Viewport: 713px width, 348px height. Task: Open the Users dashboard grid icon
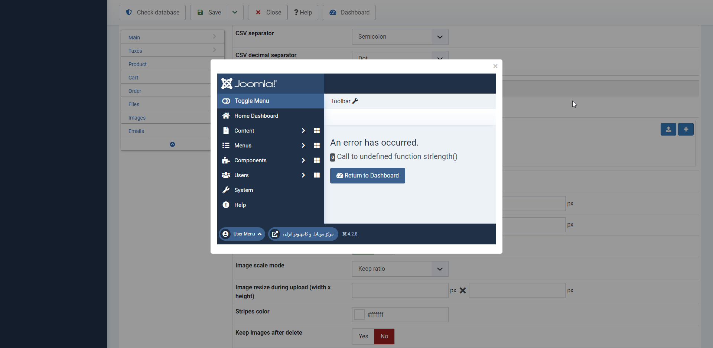tap(317, 175)
